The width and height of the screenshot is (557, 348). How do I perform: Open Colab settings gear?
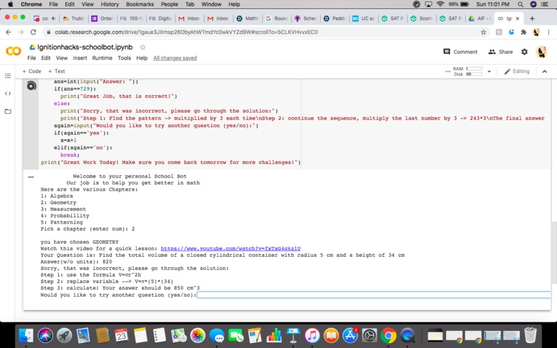525,52
